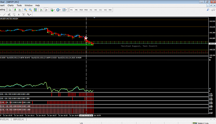Click the '31 Jan 16:27' time label
Image resolution: width=216 pixels, height=124 pixels.
coord(52,115)
